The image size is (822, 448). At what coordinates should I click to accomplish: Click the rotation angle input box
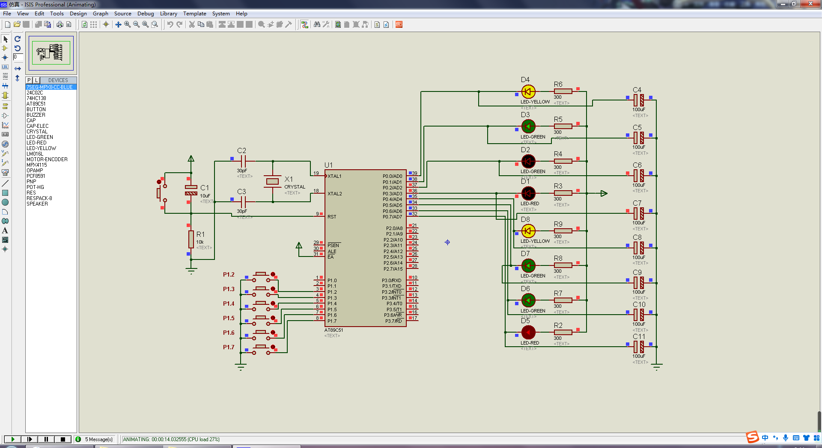pos(18,57)
